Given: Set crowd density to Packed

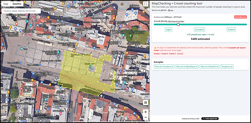Looking at the screenshot, I should point(231,30).
